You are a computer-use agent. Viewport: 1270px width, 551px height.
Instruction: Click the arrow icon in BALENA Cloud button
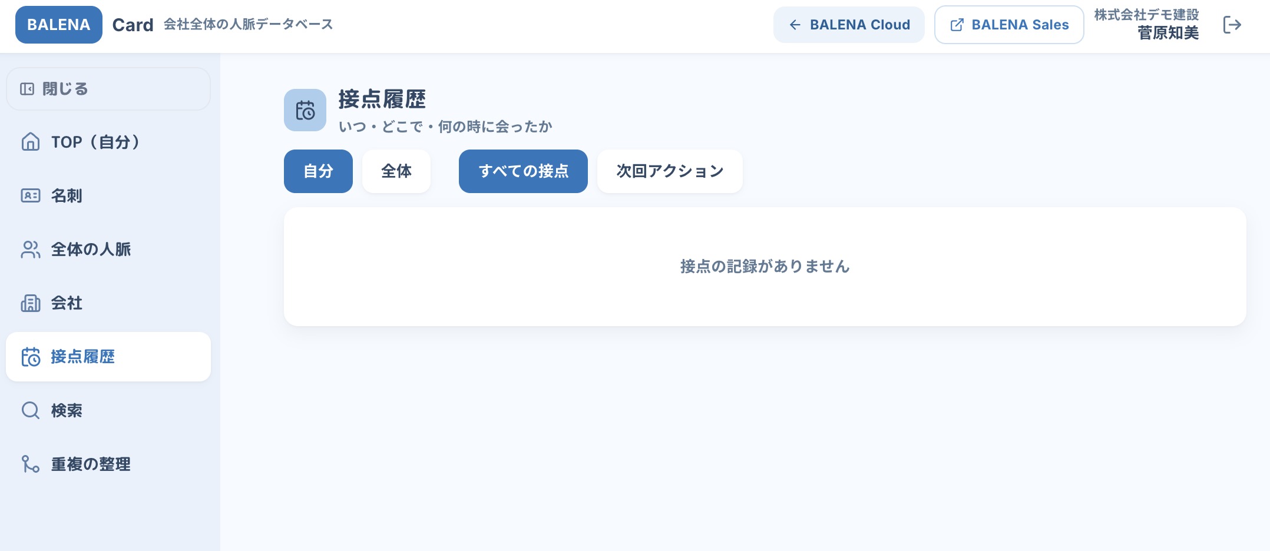pos(795,25)
